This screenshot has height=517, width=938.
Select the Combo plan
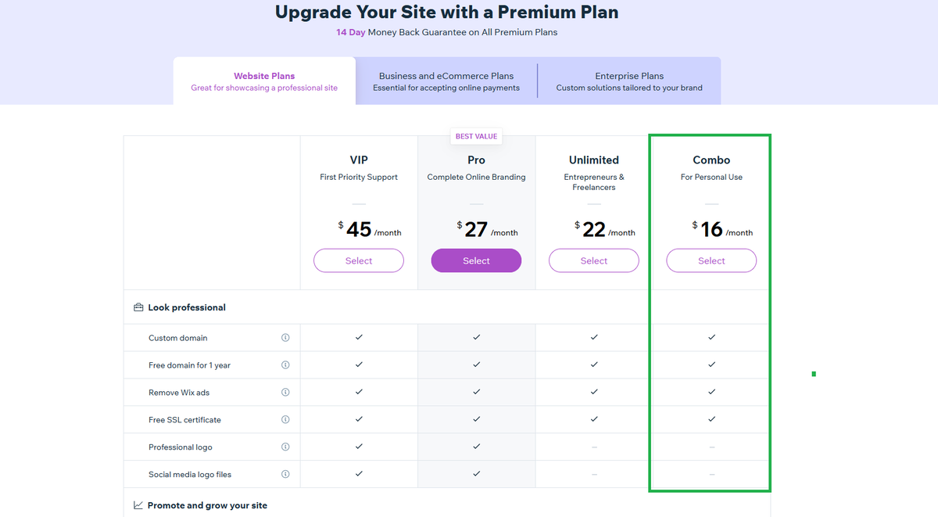[711, 260]
